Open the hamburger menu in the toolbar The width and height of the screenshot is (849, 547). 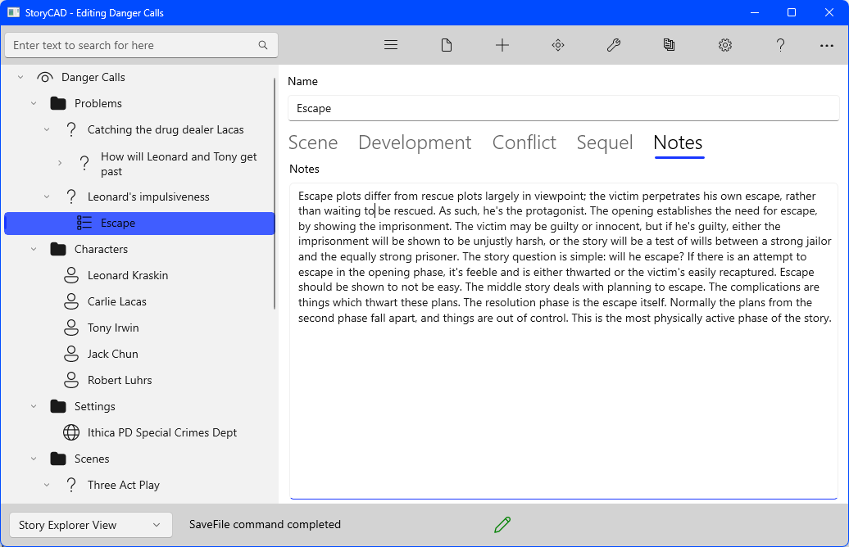pos(391,45)
